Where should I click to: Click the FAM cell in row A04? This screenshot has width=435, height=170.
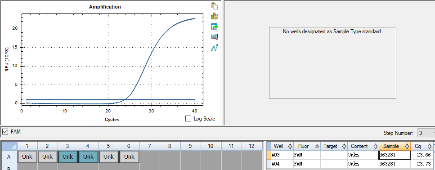click(307, 164)
